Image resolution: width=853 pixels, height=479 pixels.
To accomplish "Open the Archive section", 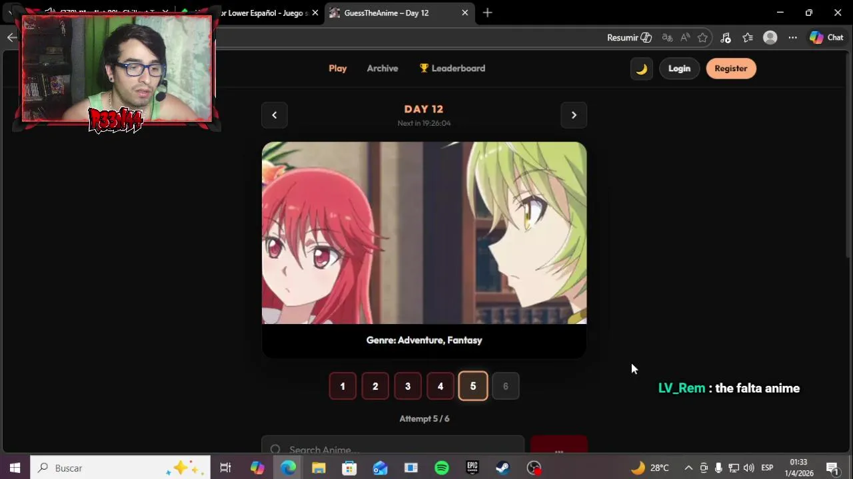I will (x=383, y=69).
